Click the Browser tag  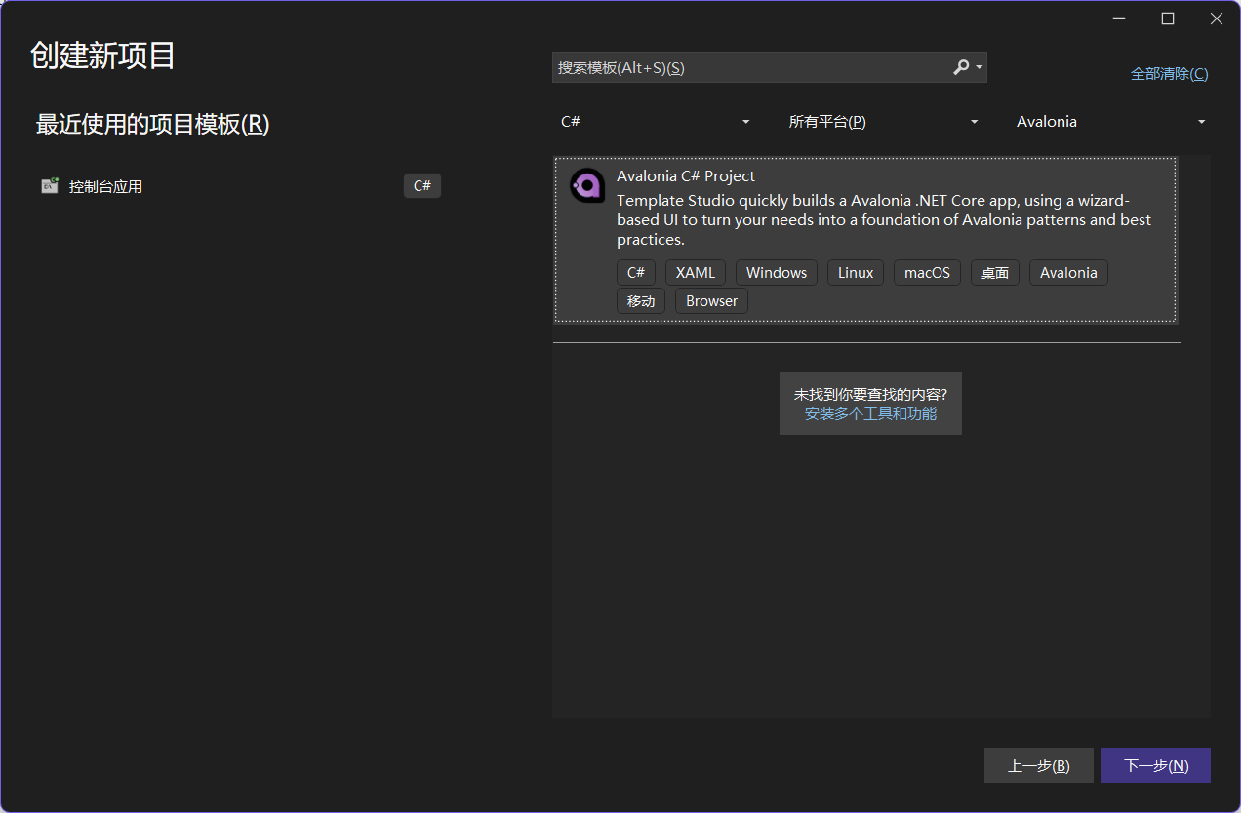pyautogui.click(x=711, y=301)
